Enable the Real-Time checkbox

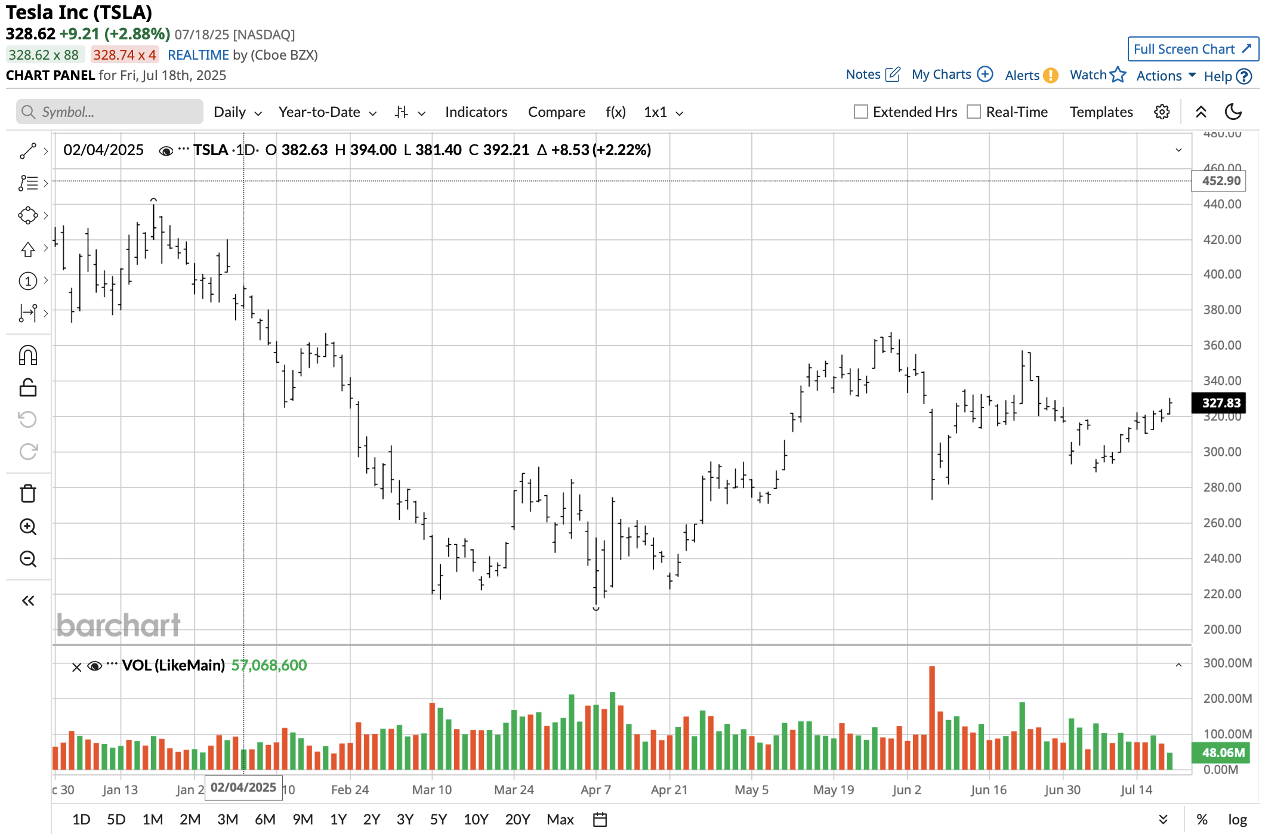coord(973,112)
